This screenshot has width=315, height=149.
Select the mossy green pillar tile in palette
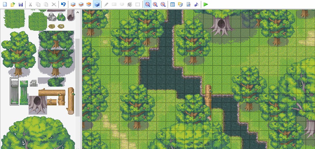24,92
